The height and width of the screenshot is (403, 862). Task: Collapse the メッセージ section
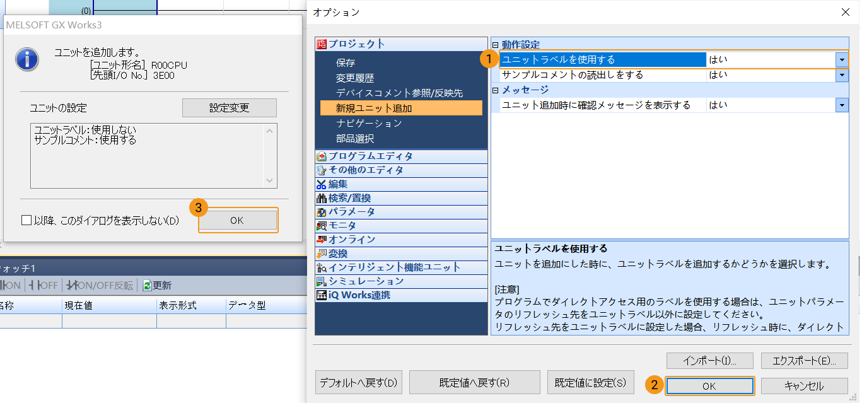click(495, 90)
